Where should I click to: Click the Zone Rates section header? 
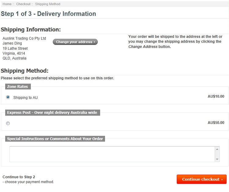tap(18, 87)
